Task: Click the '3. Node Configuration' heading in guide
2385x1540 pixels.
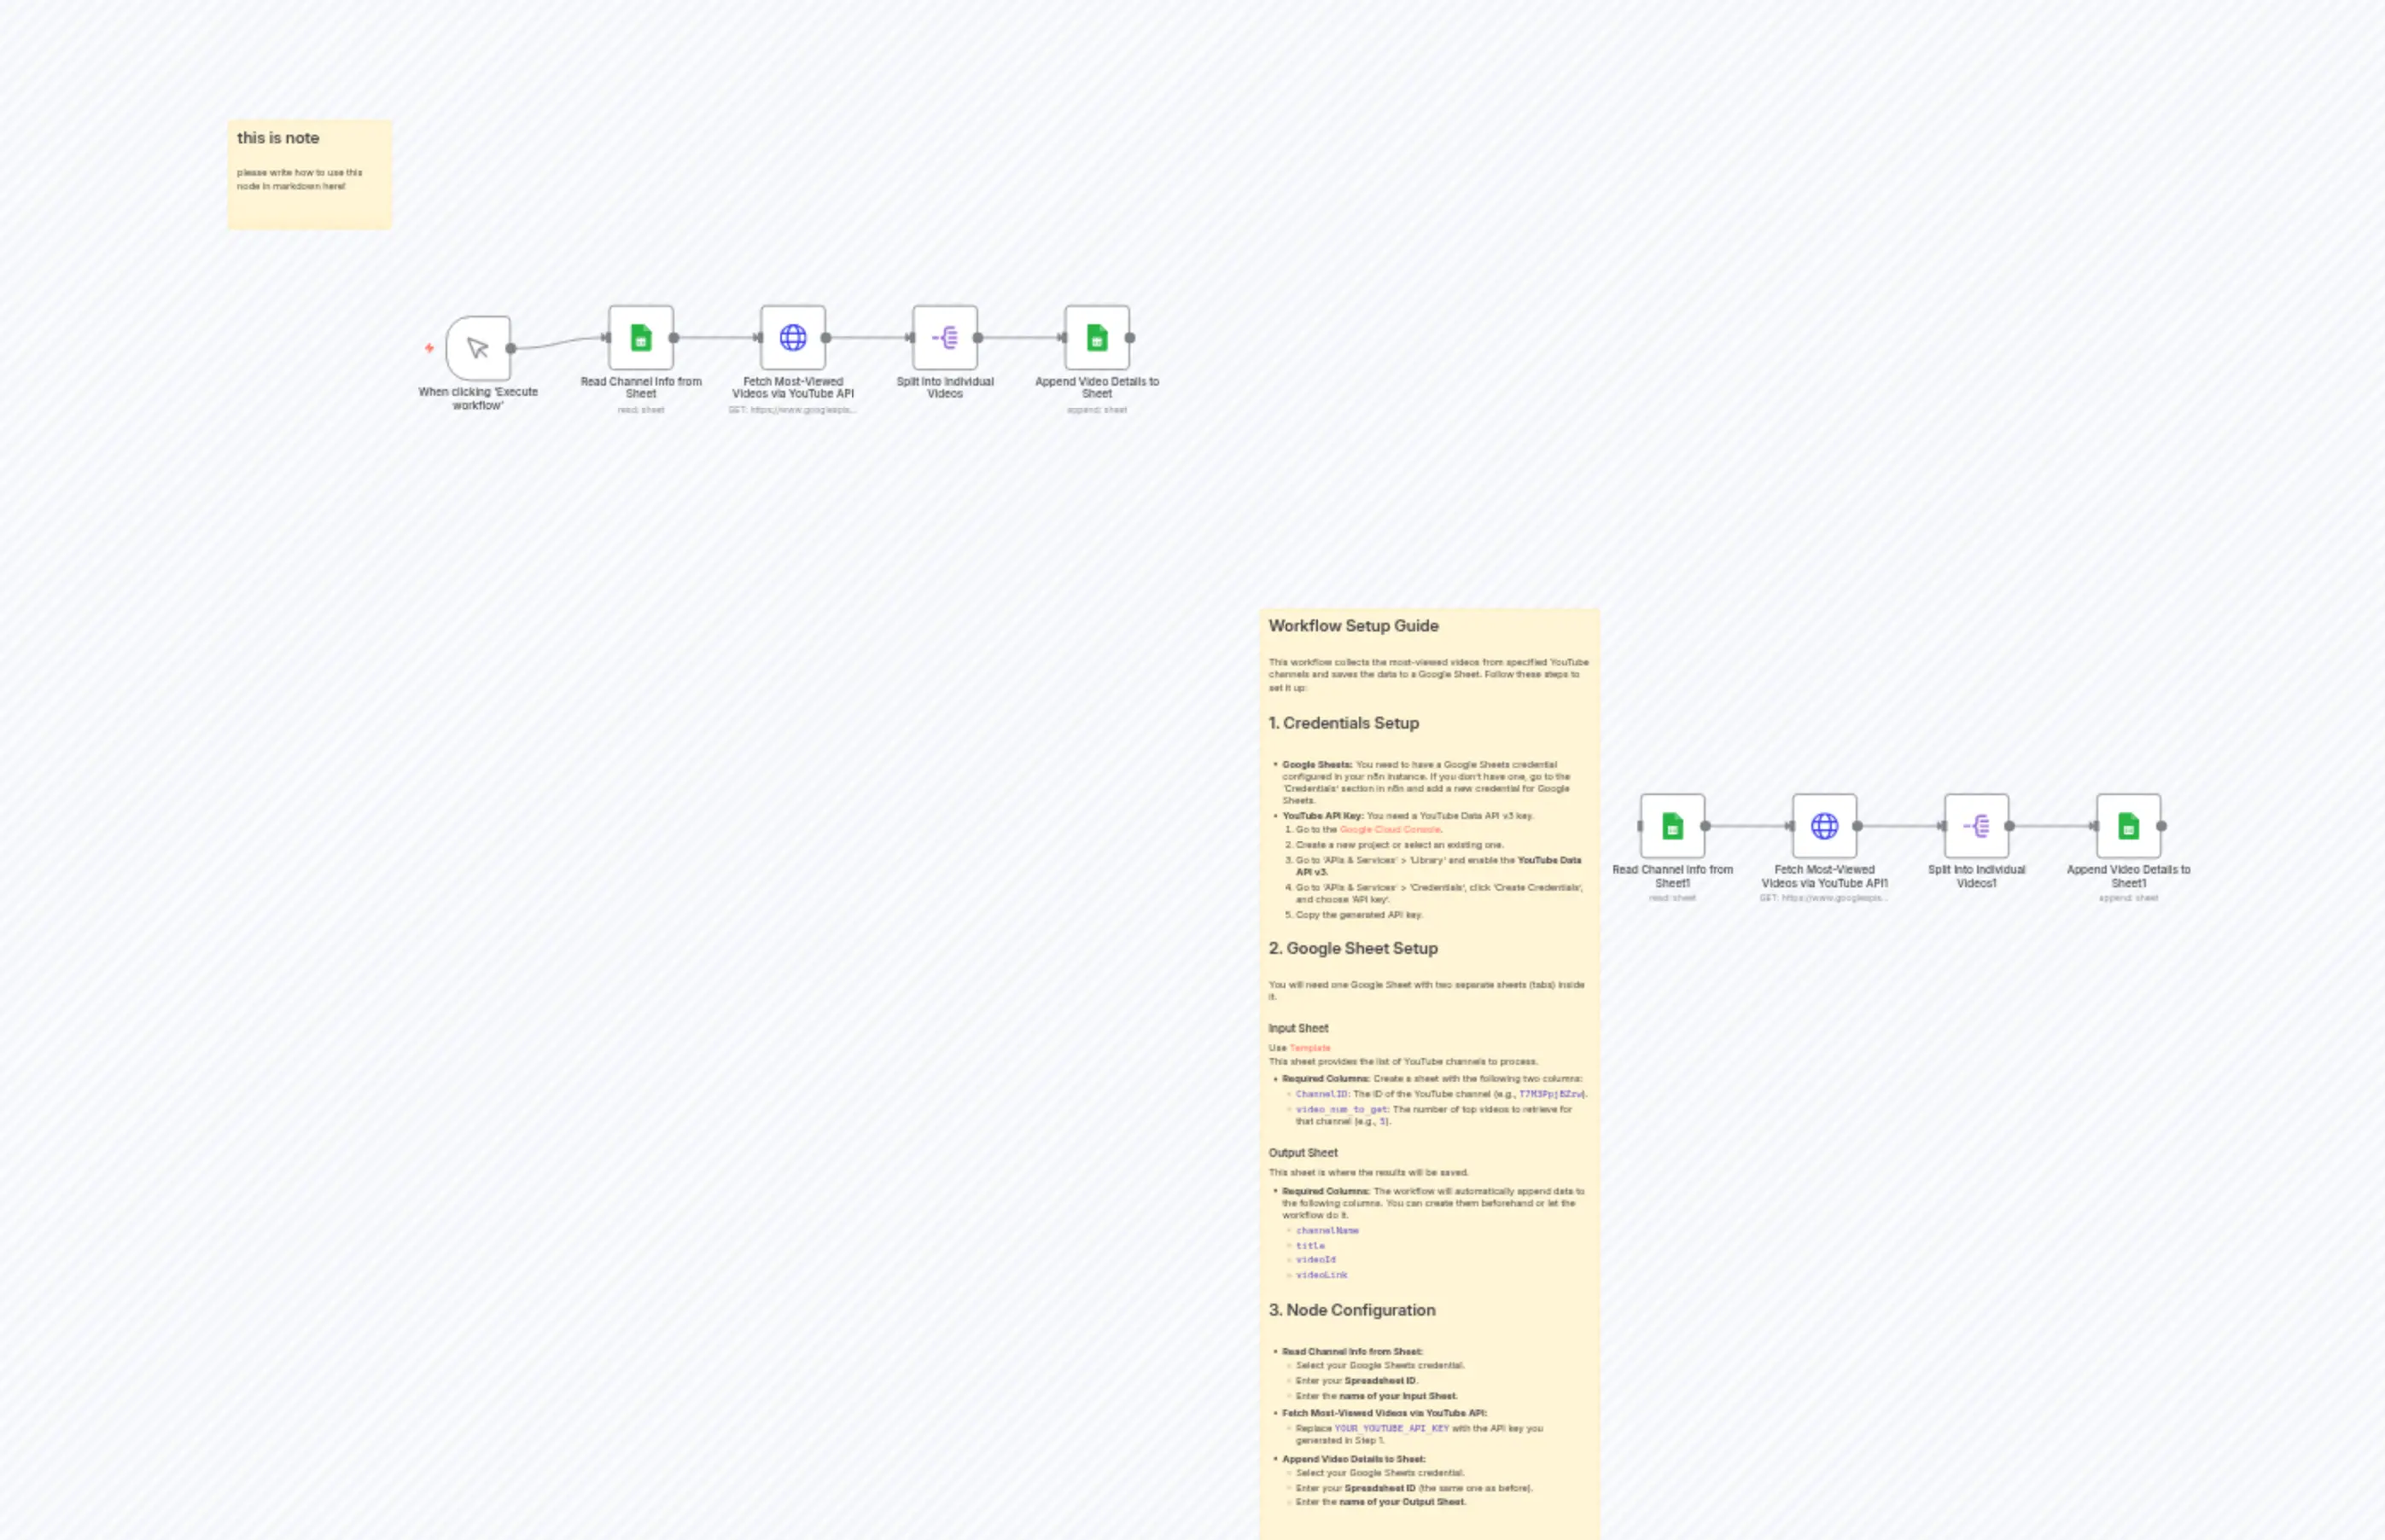Action: pos(1351,1310)
